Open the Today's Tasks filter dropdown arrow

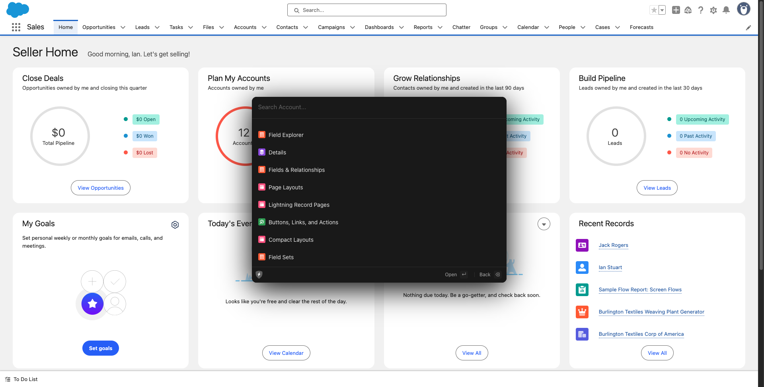(x=544, y=224)
